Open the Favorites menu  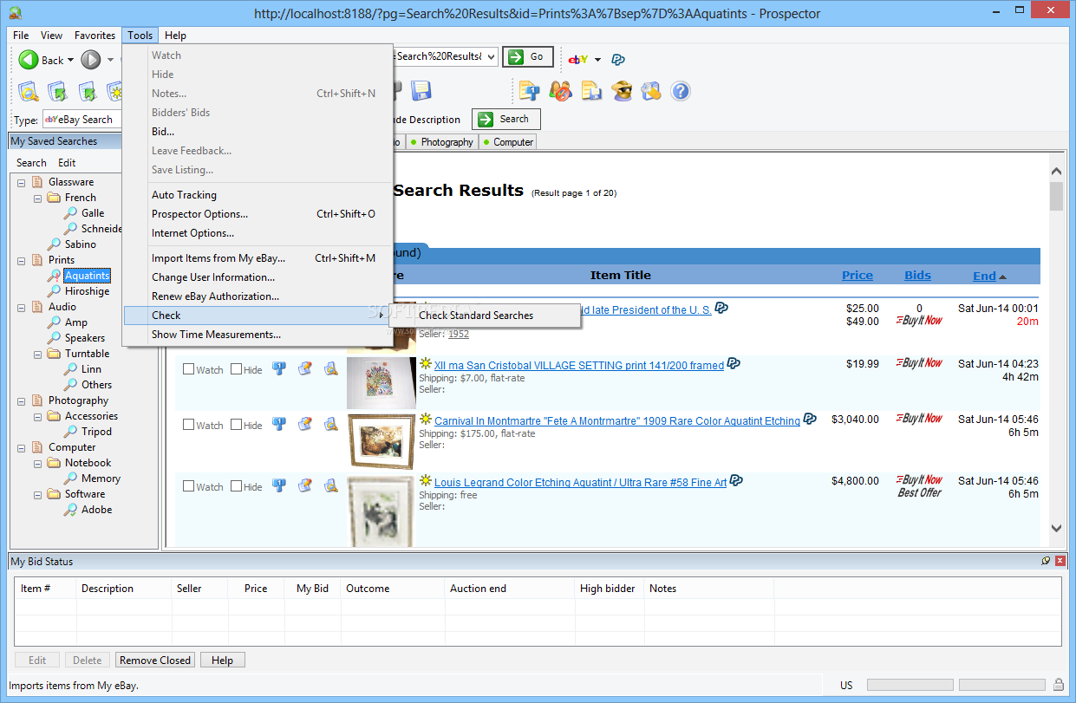[x=95, y=36]
